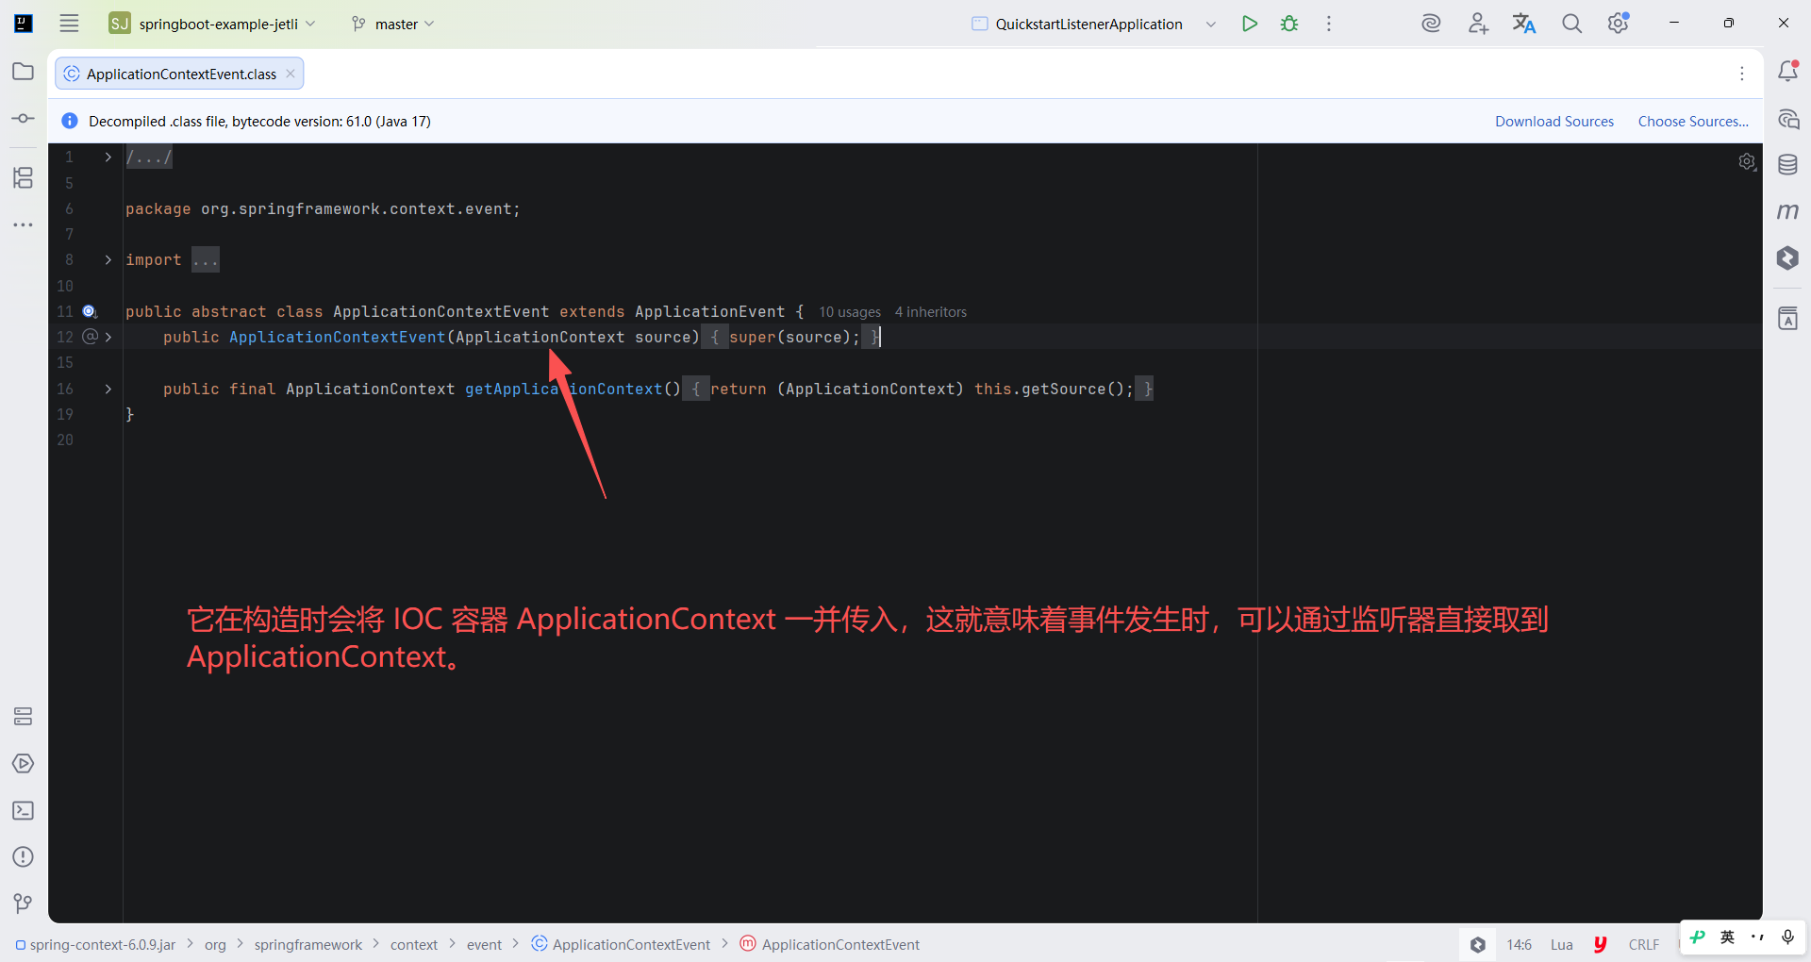Click the gutter inheritors icon on line 11
This screenshot has width=1811, height=962.
[x=90, y=311]
